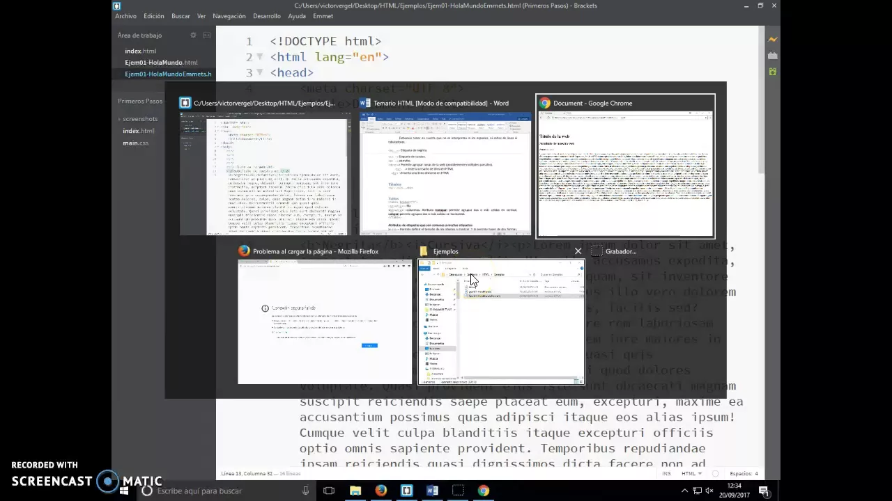Open the Navegación menu
The image size is (892, 501).
click(x=229, y=16)
